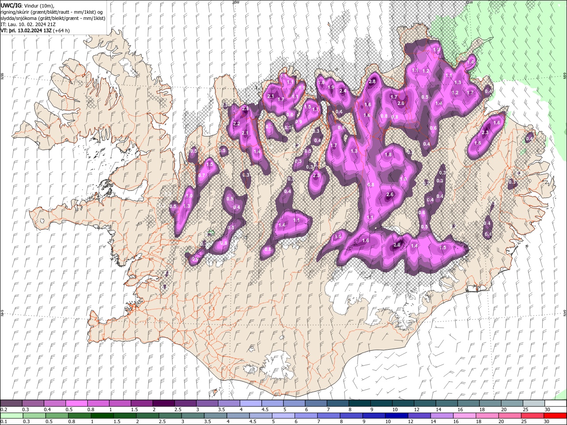Click the upper scale teal swatch labeled 14

[447, 403]
